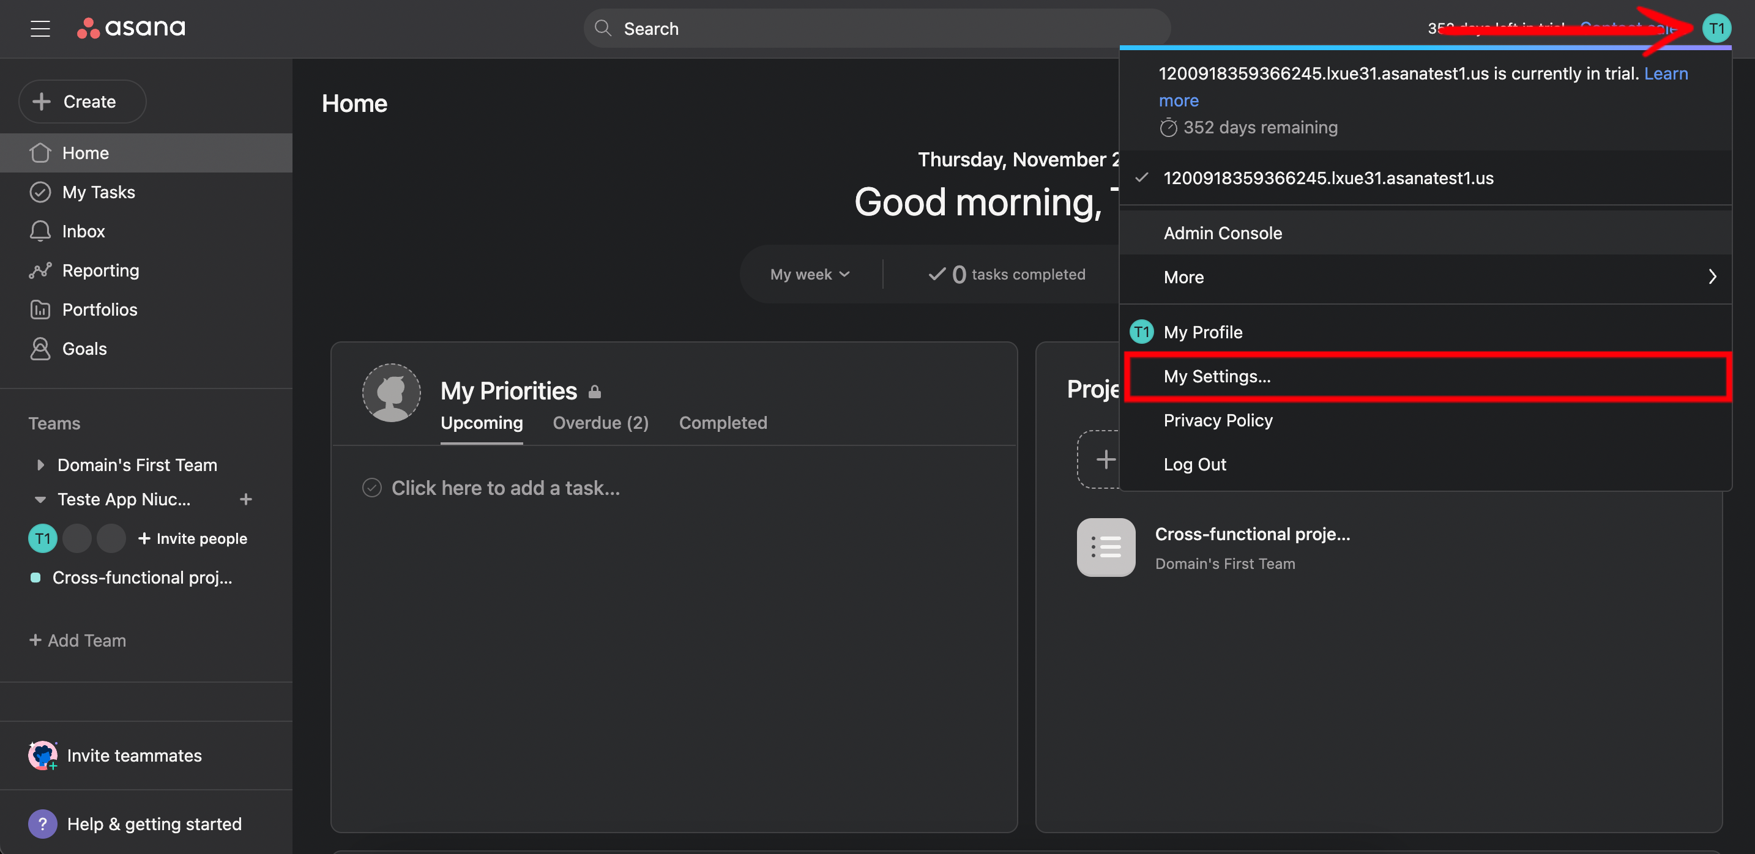This screenshot has width=1755, height=854.
Task: Click the Inbox bell icon
Action: (x=40, y=231)
